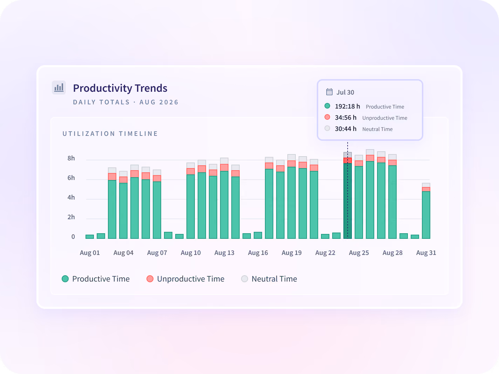499x374 pixels.
Task: Click the 34:56 h value in tooltip
Action: point(346,117)
